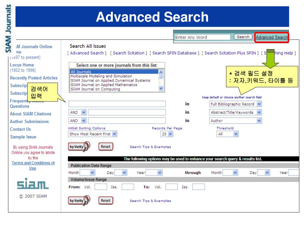Image resolution: width=304 pixels, height=228 pixels.
Task: Click the SIAM logo in sidebar
Action: pyautogui.click(x=33, y=183)
